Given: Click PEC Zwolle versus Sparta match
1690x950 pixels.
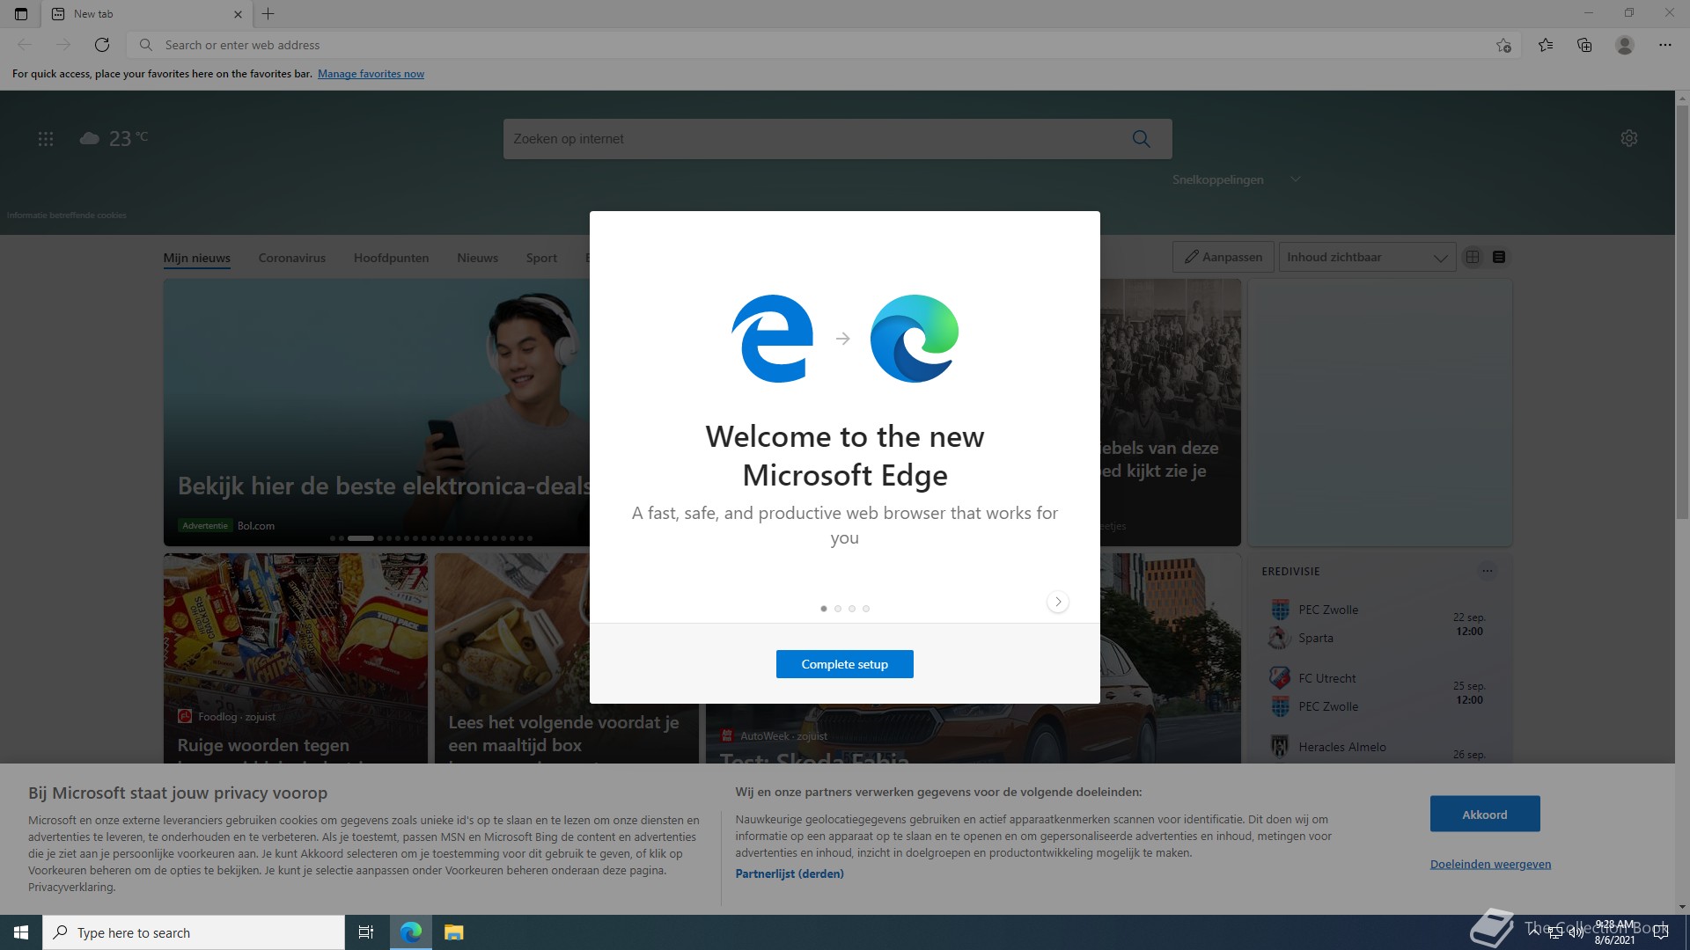Looking at the screenshot, I should pyautogui.click(x=1379, y=624).
